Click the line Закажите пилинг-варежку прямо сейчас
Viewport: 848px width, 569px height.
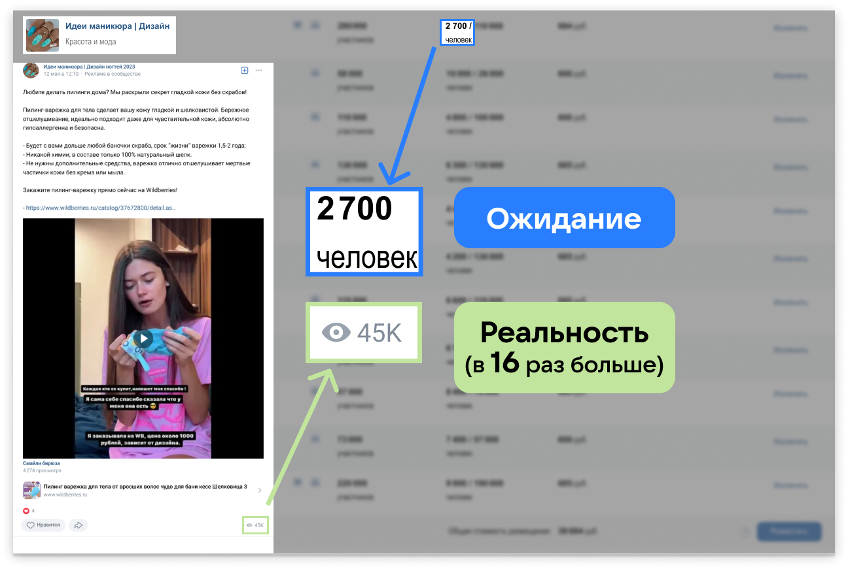(x=100, y=190)
